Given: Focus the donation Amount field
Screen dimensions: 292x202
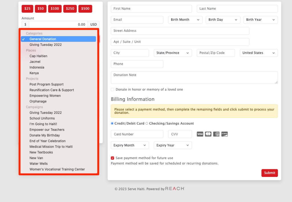Looking at the screenshot, I should point(58,24).
